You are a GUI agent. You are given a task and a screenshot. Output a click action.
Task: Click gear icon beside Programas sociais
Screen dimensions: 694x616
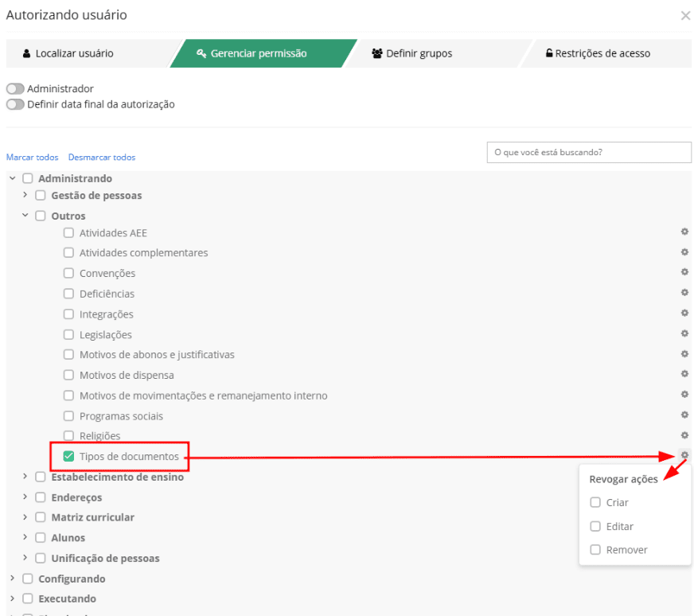pyautogui.click(x=684, y=415)
